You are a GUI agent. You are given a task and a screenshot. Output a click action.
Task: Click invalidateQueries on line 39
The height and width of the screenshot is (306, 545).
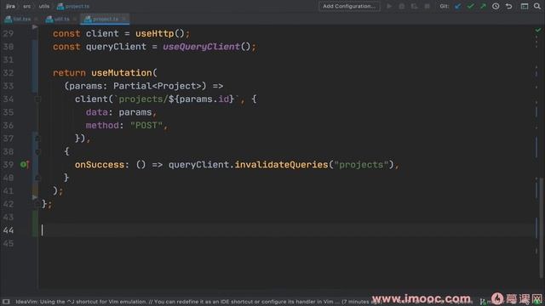coord(281,164)
